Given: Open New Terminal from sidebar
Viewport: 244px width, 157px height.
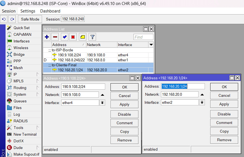Looking at the screenshot, I should (x=24, y=135).
